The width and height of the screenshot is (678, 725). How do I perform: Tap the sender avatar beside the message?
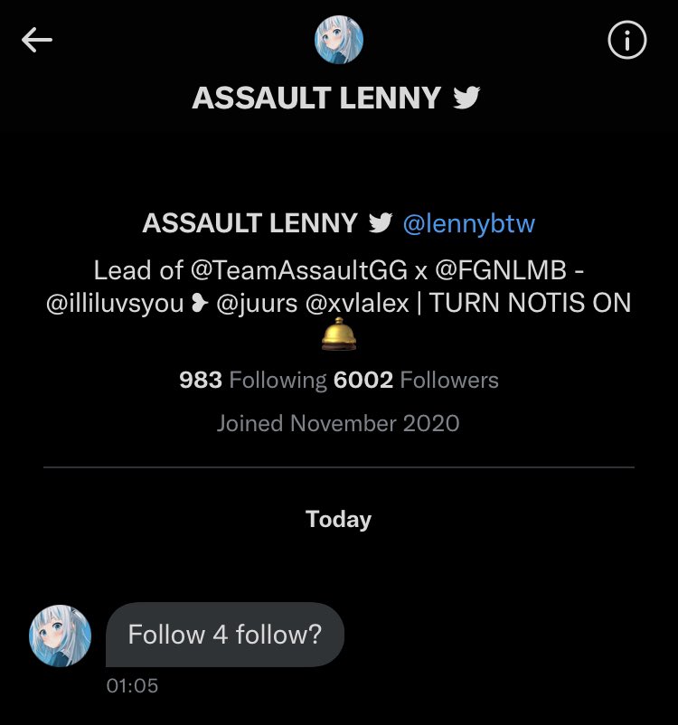click(61, 636)
